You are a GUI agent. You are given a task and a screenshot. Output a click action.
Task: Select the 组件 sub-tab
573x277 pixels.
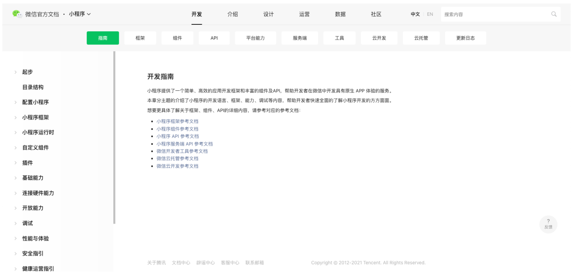pos(178,38)
